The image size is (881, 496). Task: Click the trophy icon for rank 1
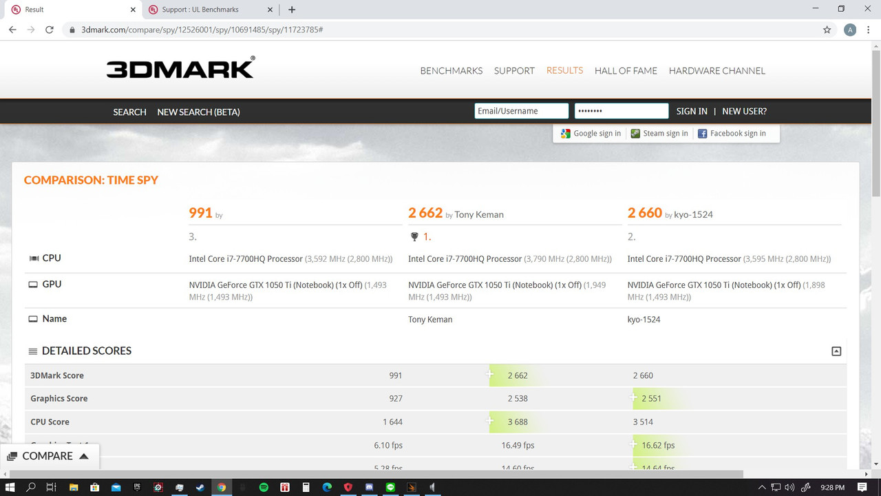tap(414, 237)
